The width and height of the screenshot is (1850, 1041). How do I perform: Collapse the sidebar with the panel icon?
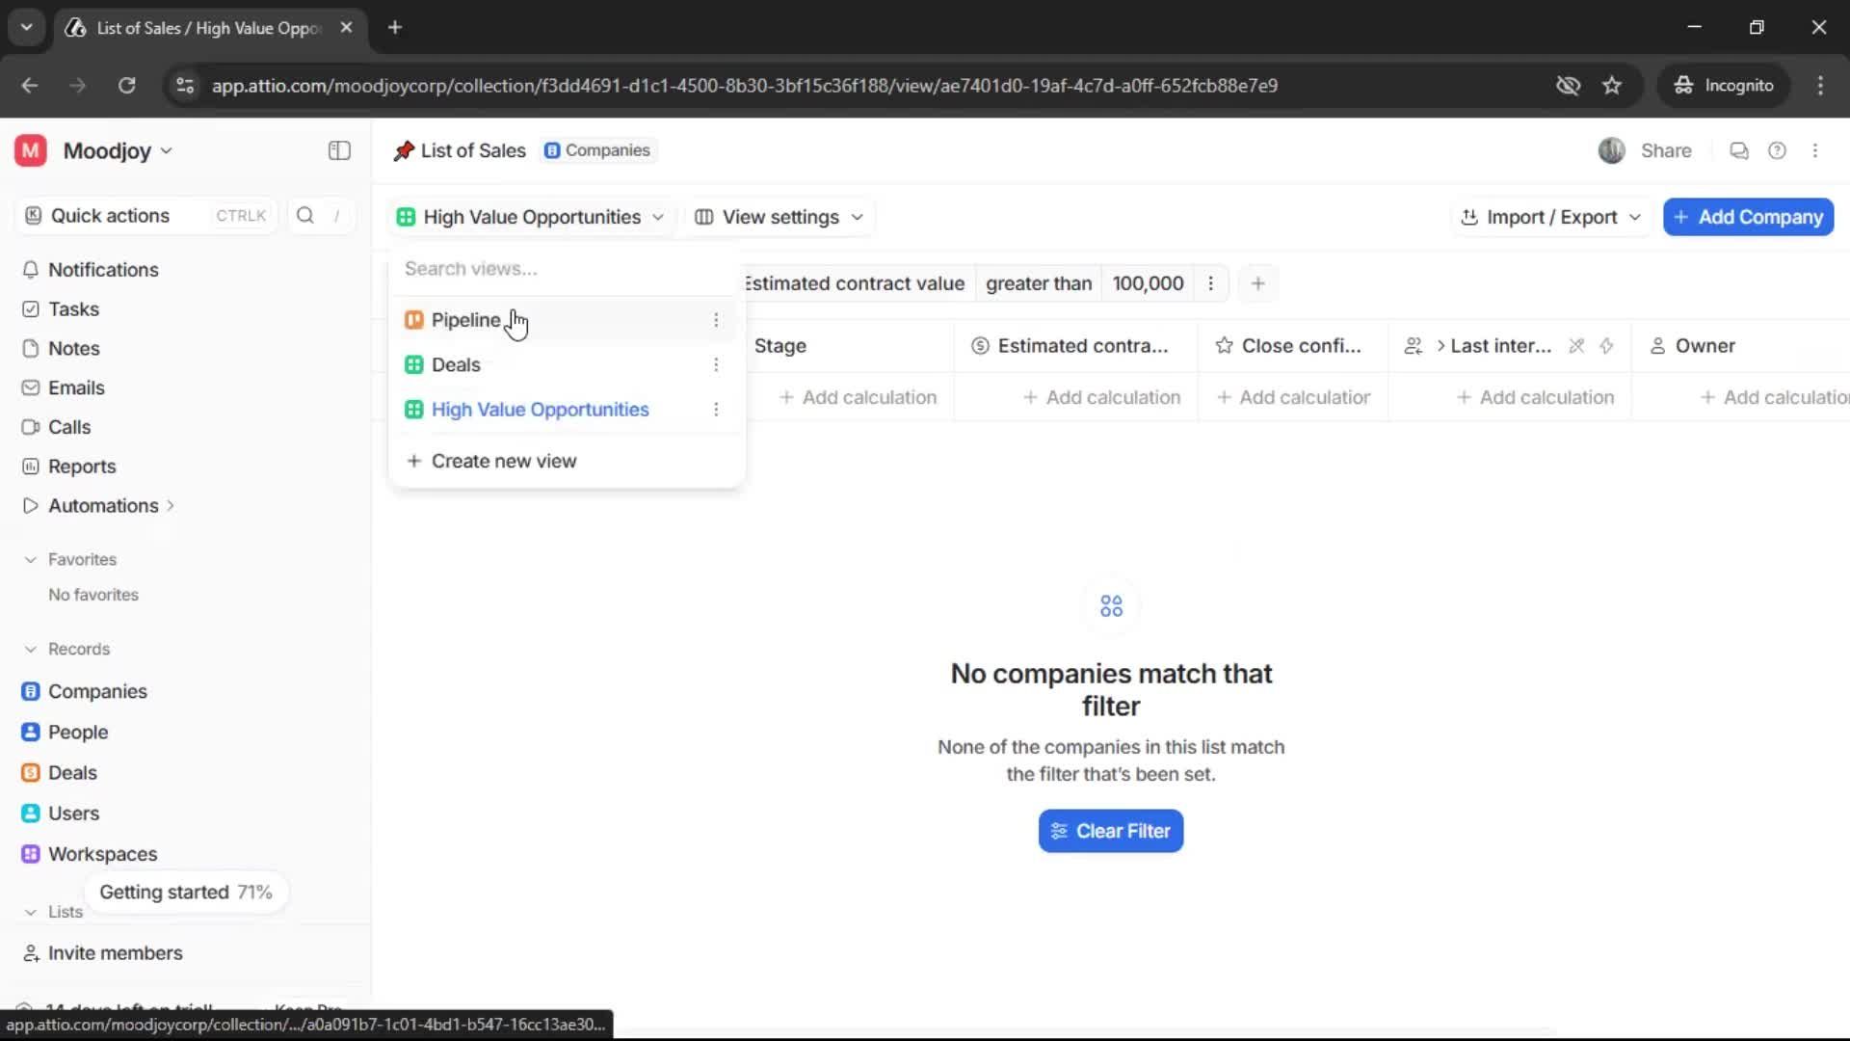pos(338,150)
